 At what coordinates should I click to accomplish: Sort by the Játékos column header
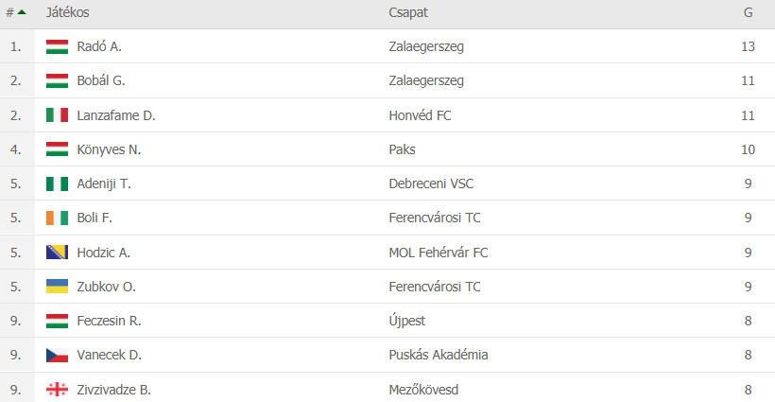tap(68, 12)
